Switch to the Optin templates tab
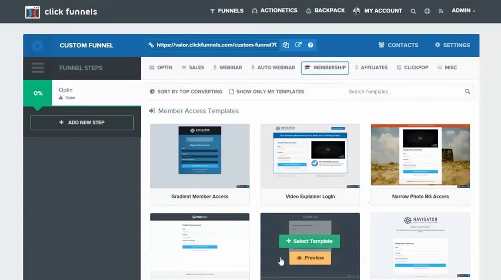 pos(161,67)
